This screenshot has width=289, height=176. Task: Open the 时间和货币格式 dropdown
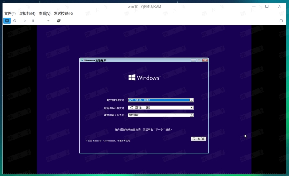(192, 108)
